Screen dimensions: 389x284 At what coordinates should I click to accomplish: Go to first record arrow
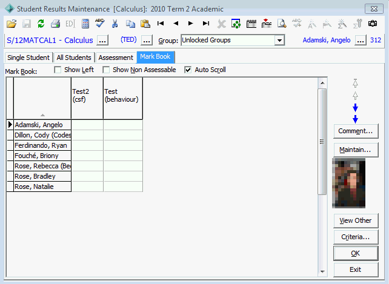161,24
